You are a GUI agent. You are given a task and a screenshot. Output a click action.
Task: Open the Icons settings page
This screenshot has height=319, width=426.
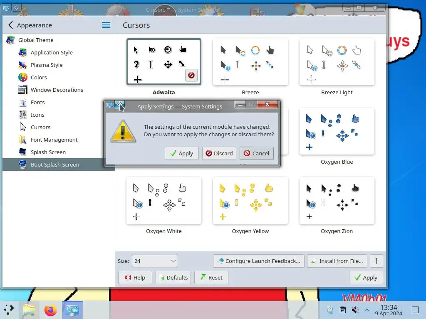(x=58, y=115)
